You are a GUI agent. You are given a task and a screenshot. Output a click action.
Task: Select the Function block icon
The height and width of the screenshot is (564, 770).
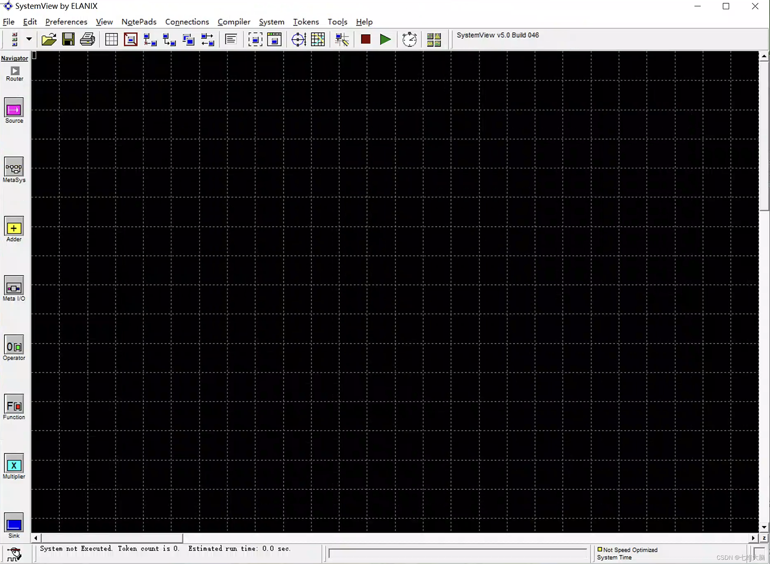click(13, 405)
